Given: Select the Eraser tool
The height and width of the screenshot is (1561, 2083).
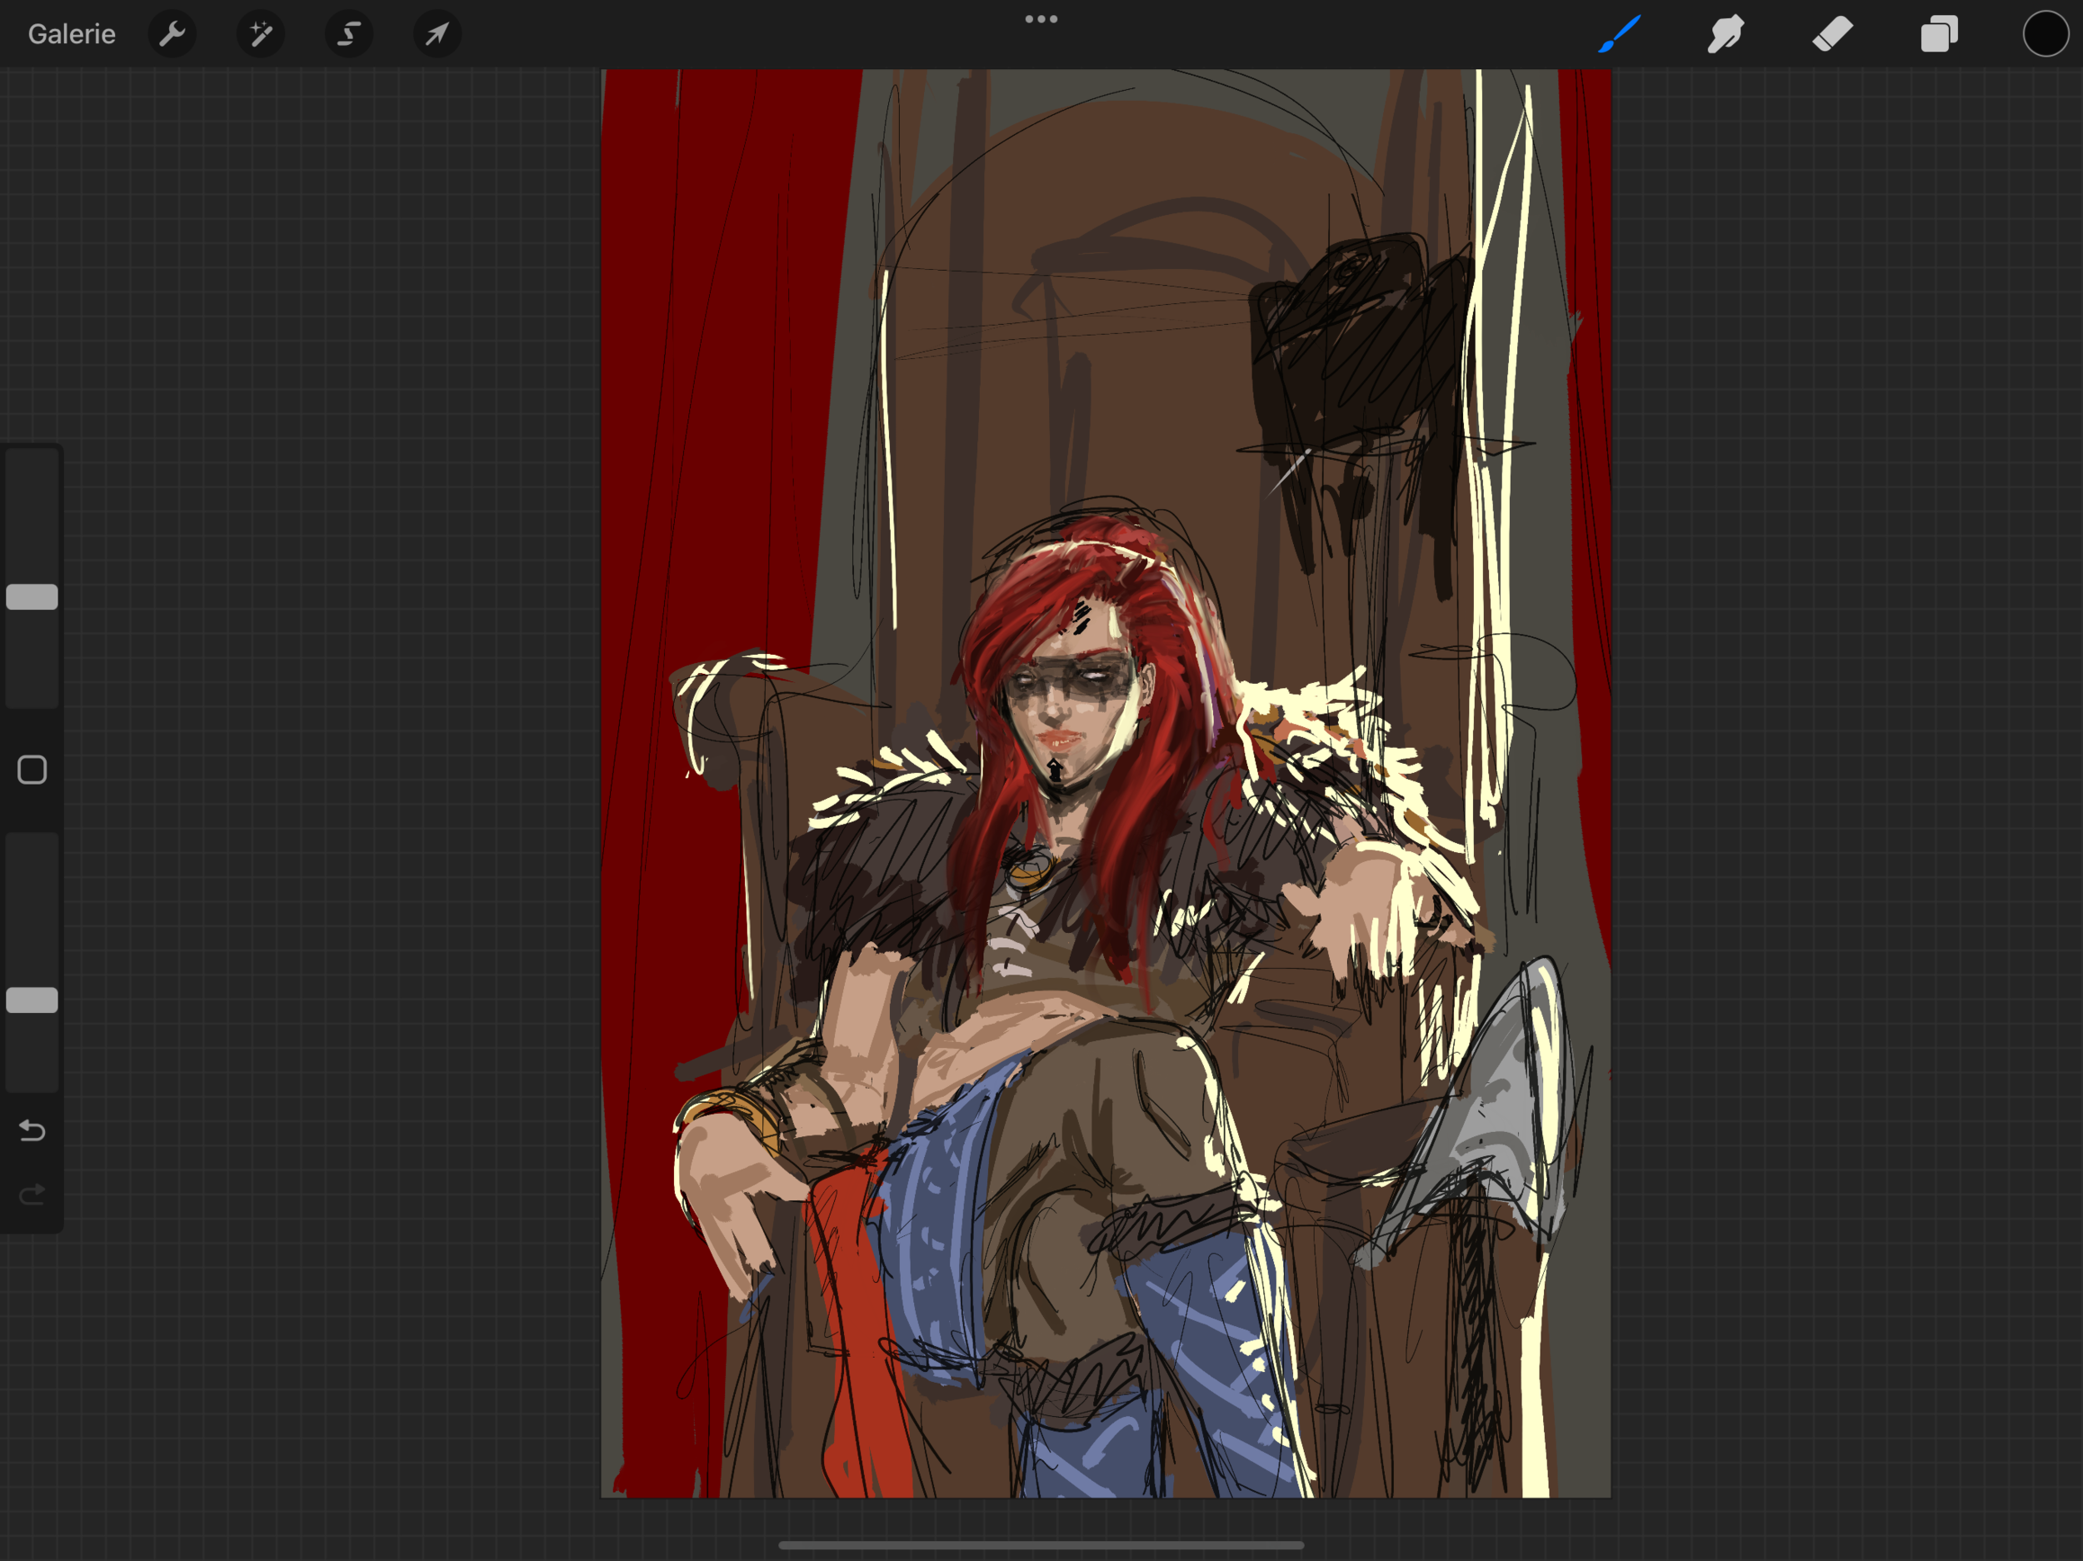Looking at the screenshot, I should 1832,35.
